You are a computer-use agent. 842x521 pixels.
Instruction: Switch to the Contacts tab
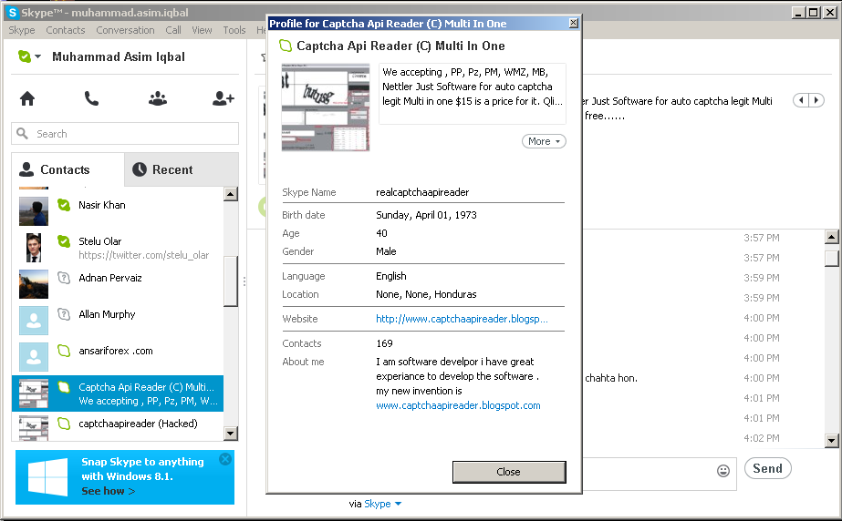click(x=68, y=169)
